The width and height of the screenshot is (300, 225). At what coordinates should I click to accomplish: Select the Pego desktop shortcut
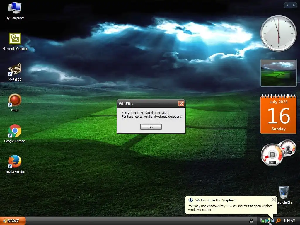(15, 103)
